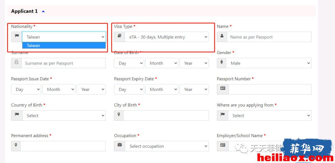This screenshot has width=335, height=163.
Task: Open the Gender dropdown showing Male
Action: pos(269,63)
